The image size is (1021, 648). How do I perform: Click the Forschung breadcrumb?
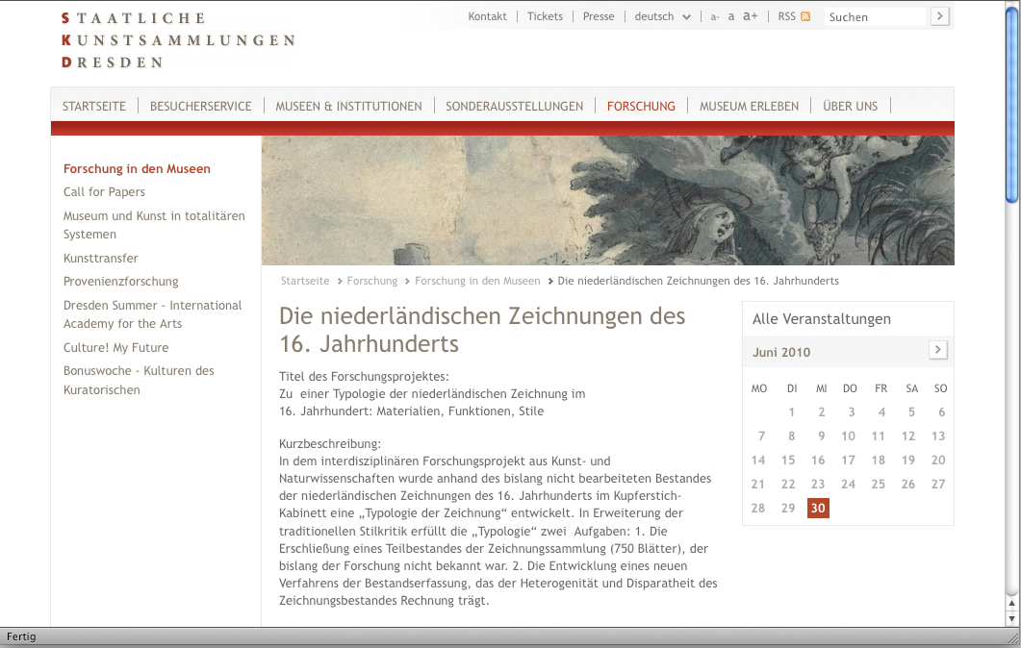[371, 281]
